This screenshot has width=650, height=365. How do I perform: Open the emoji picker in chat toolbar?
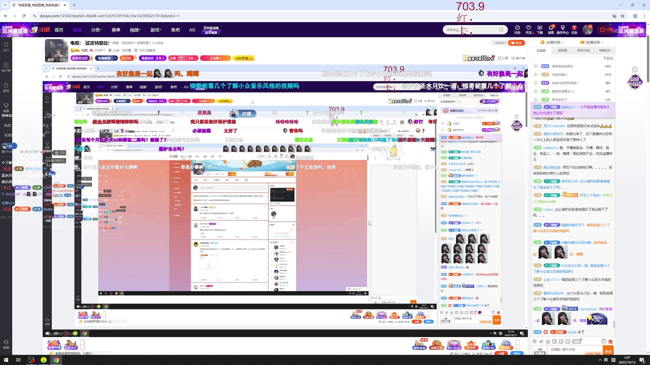(535, 341)
